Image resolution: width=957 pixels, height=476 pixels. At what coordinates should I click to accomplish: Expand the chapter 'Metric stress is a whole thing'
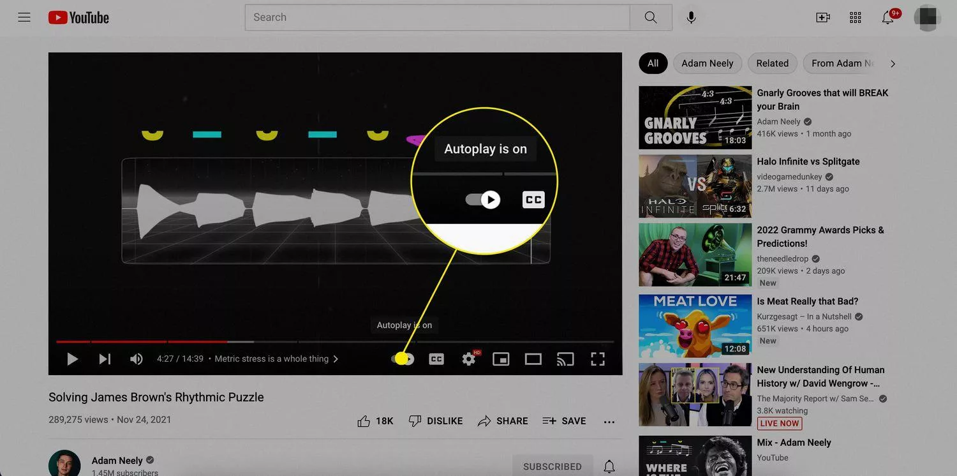pyautogui.click(x=336, y=358)
